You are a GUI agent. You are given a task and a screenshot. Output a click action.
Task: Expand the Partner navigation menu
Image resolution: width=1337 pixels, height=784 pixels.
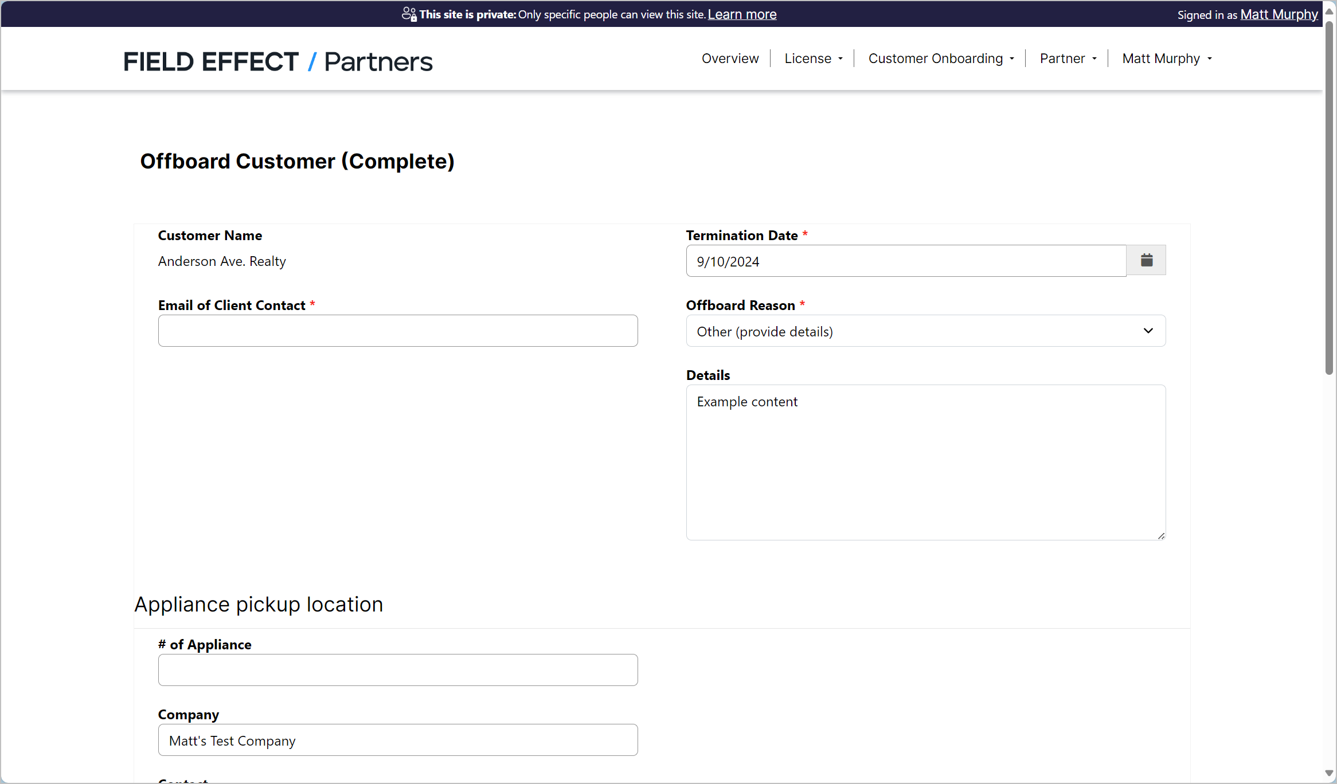[x=1068, y=58]
